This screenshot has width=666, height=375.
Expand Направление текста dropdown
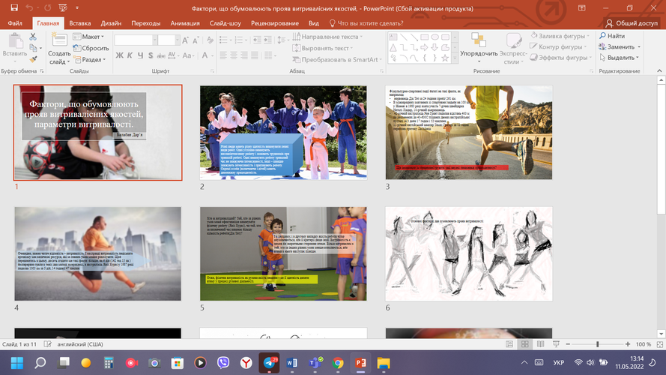pos(327,37)
